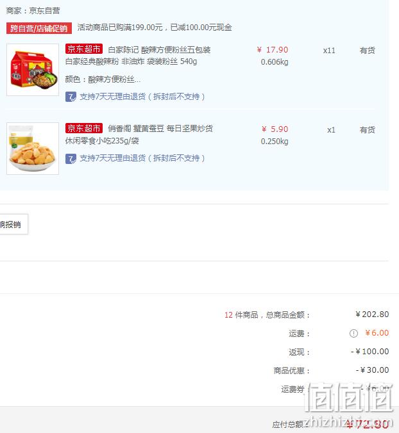Click the freight info icon beside ¥6.00
399x433 pixels.
(x=353, y=333)
